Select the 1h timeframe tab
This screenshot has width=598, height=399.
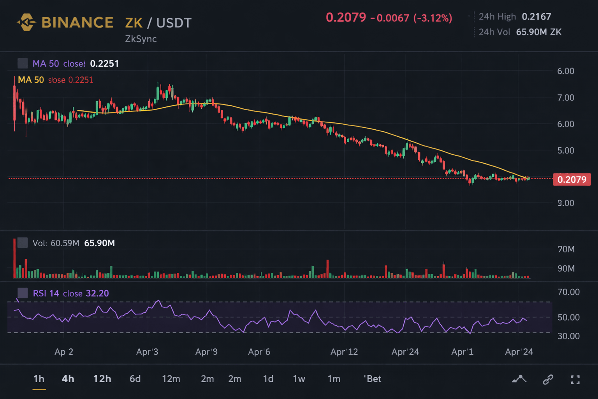pyautogui.click(x=39, y=379)
